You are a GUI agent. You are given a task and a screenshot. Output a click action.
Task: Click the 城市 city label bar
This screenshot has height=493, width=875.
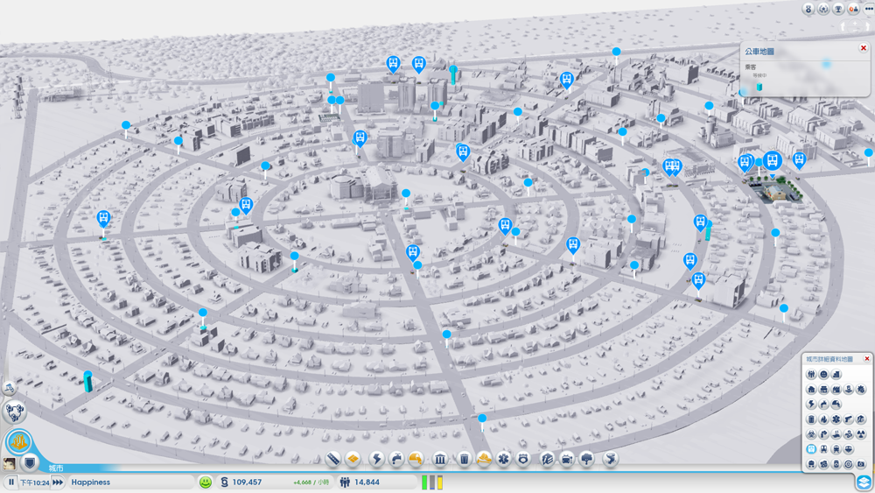[56, 468]
